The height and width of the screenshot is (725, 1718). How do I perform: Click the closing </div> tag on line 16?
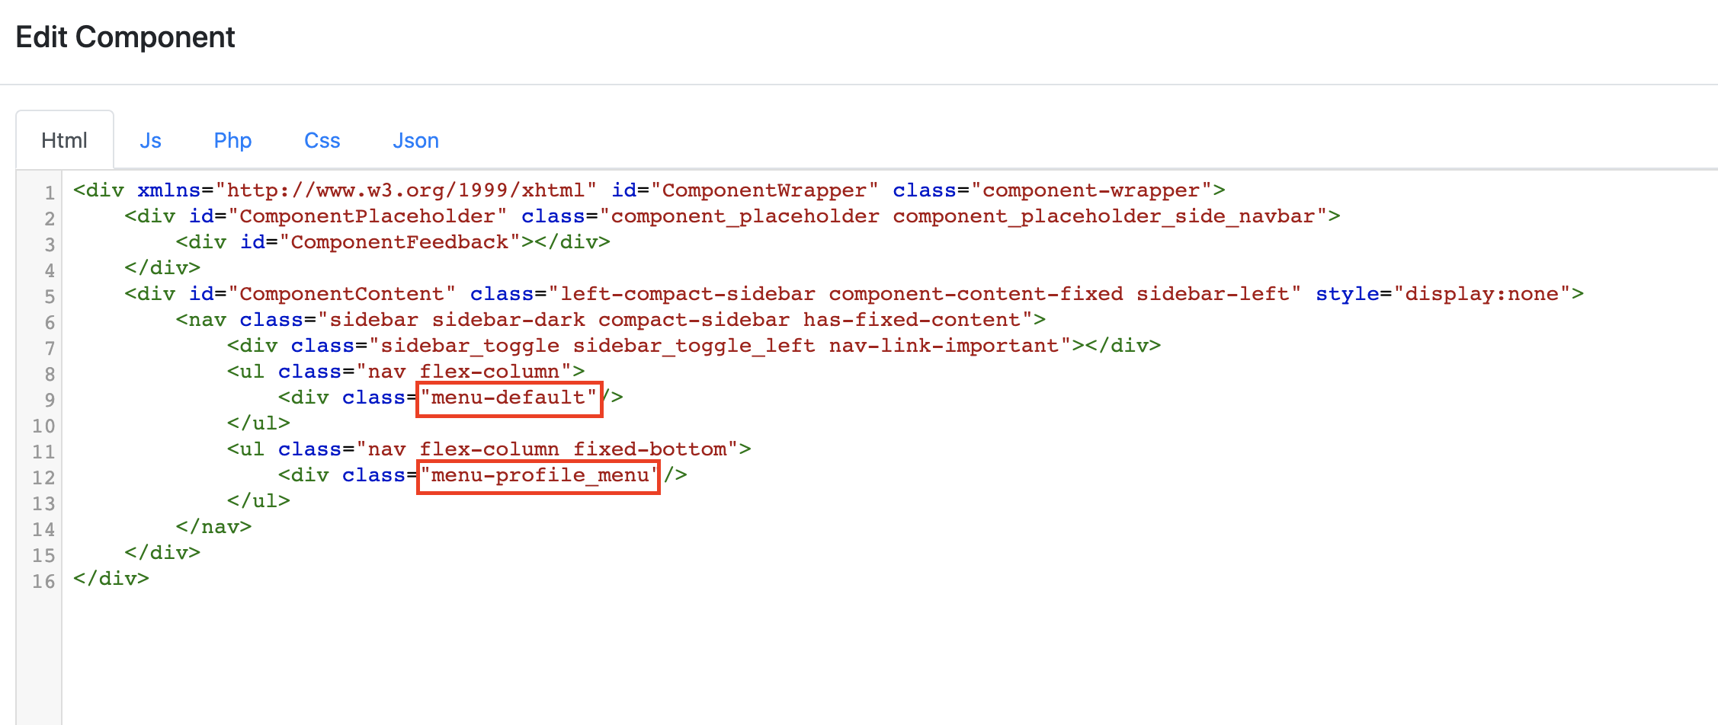[111, 579]
